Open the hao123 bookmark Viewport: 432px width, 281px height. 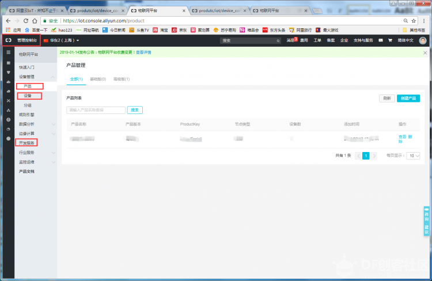62,30
